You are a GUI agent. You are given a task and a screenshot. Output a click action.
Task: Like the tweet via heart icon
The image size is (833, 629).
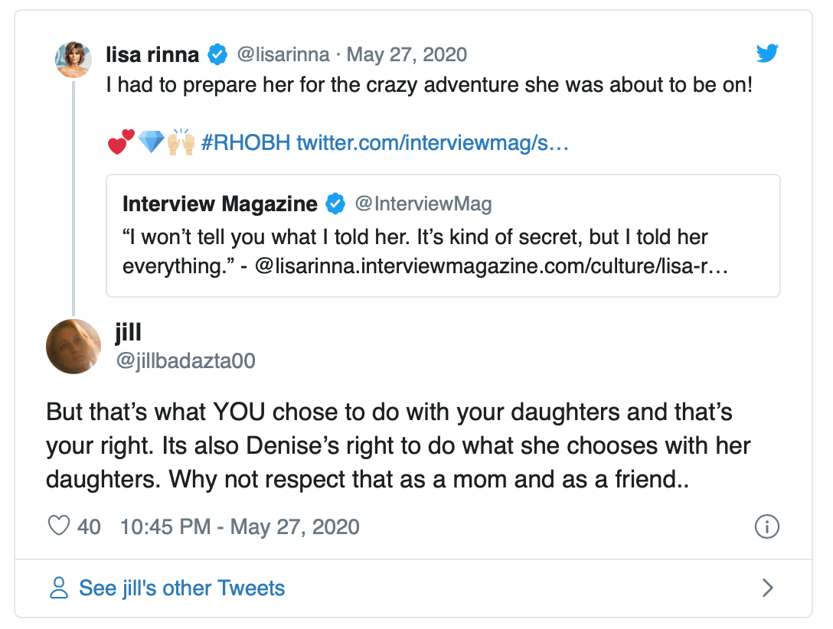click(59, 526)
